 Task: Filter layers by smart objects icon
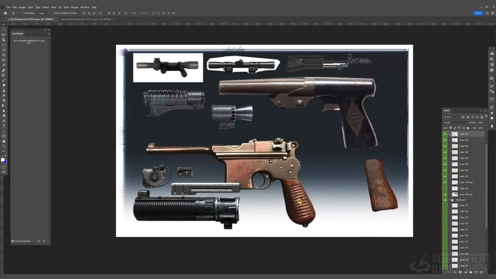[482, 117]
